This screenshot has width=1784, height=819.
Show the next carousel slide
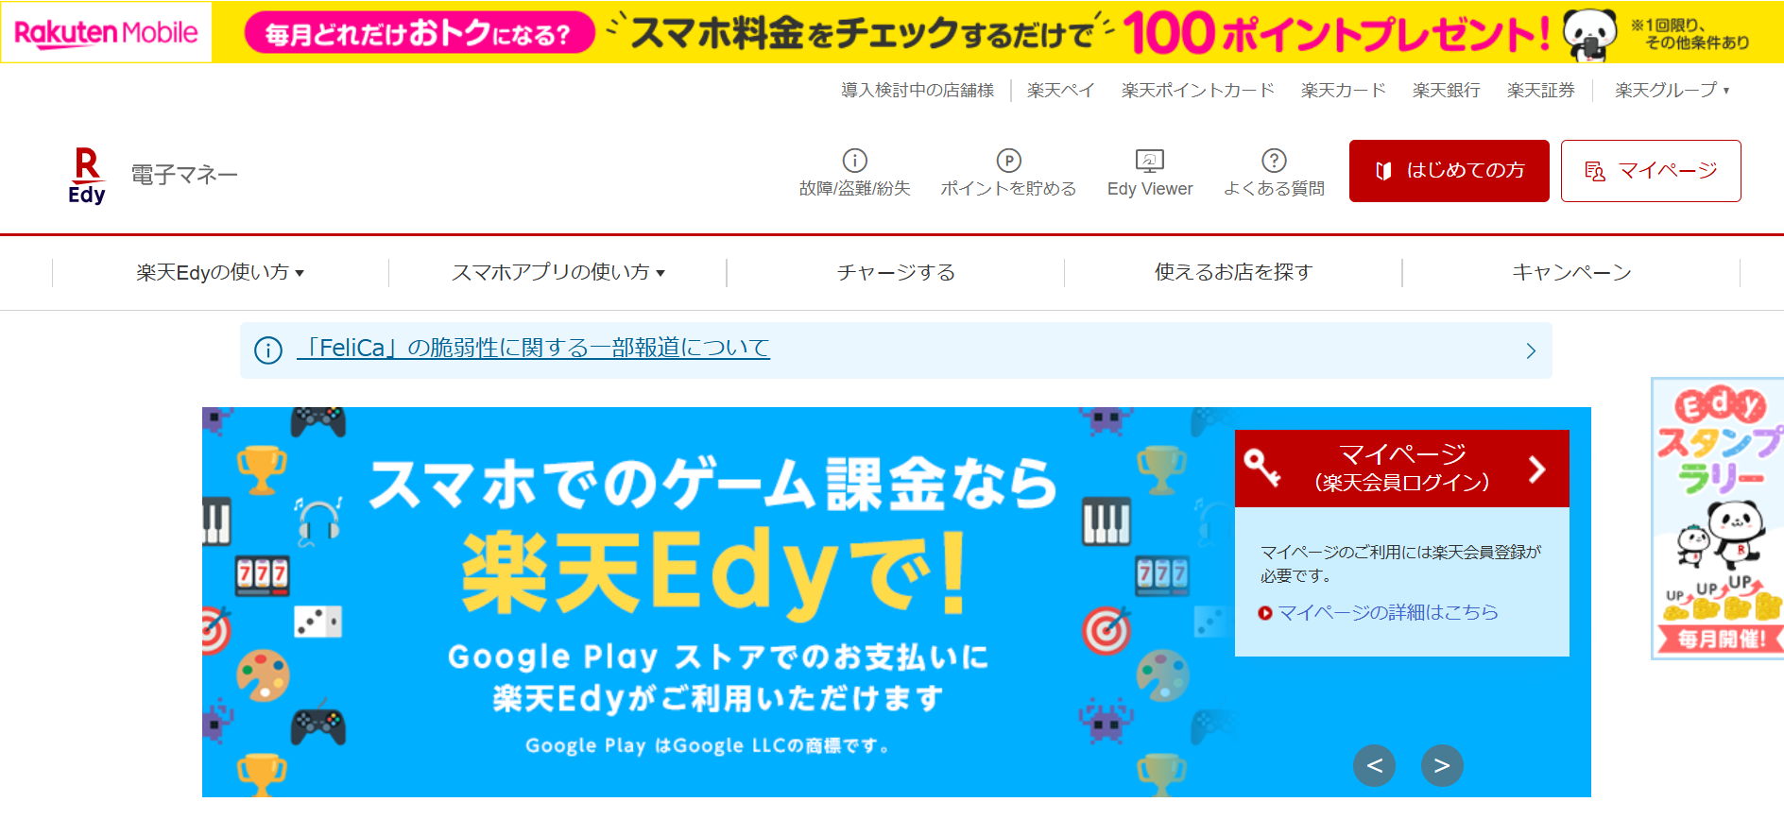[x=1442, y=765]
